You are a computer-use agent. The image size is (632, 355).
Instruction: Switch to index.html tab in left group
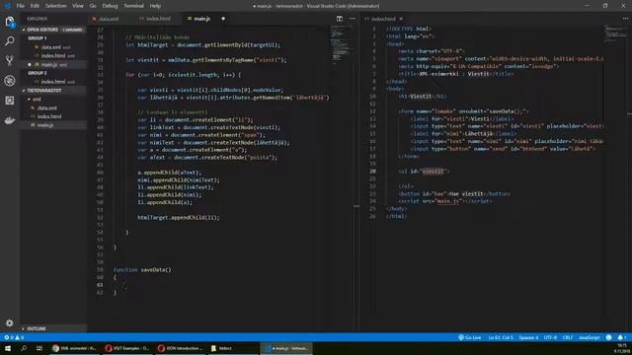point(157,19)
